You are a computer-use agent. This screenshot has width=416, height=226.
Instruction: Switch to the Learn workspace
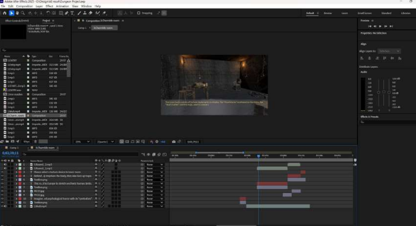click(345, 13)
